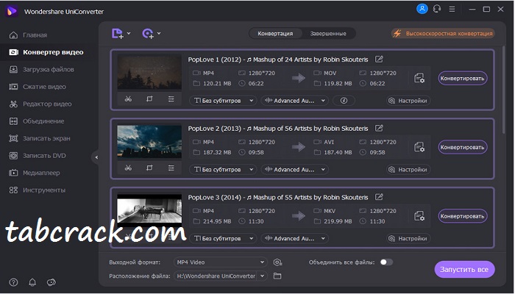The image size is (515, 294).
Task: Open Загрузка файлов in sidebar
Action: [42, 69]
